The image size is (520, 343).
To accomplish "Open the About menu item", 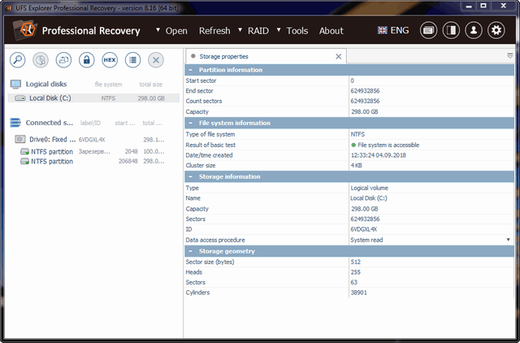I will coord(331,31).
